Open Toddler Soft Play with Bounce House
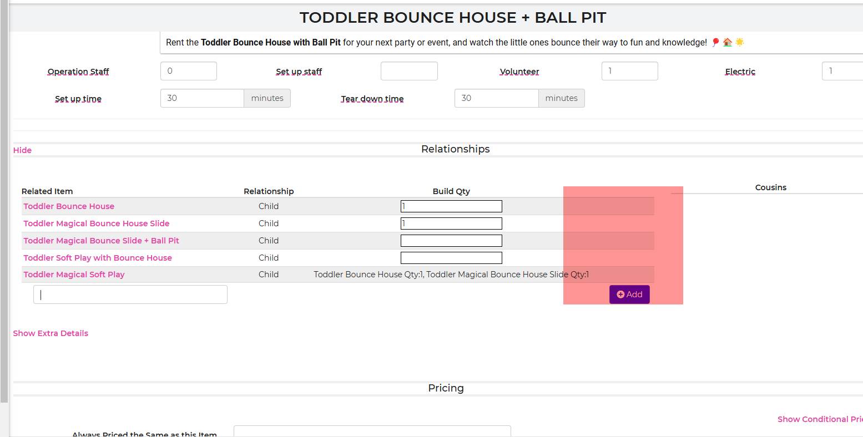 [98, 258]
